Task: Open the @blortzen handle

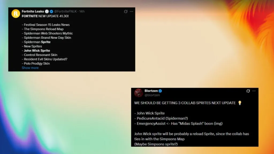Action: point(152,95)
